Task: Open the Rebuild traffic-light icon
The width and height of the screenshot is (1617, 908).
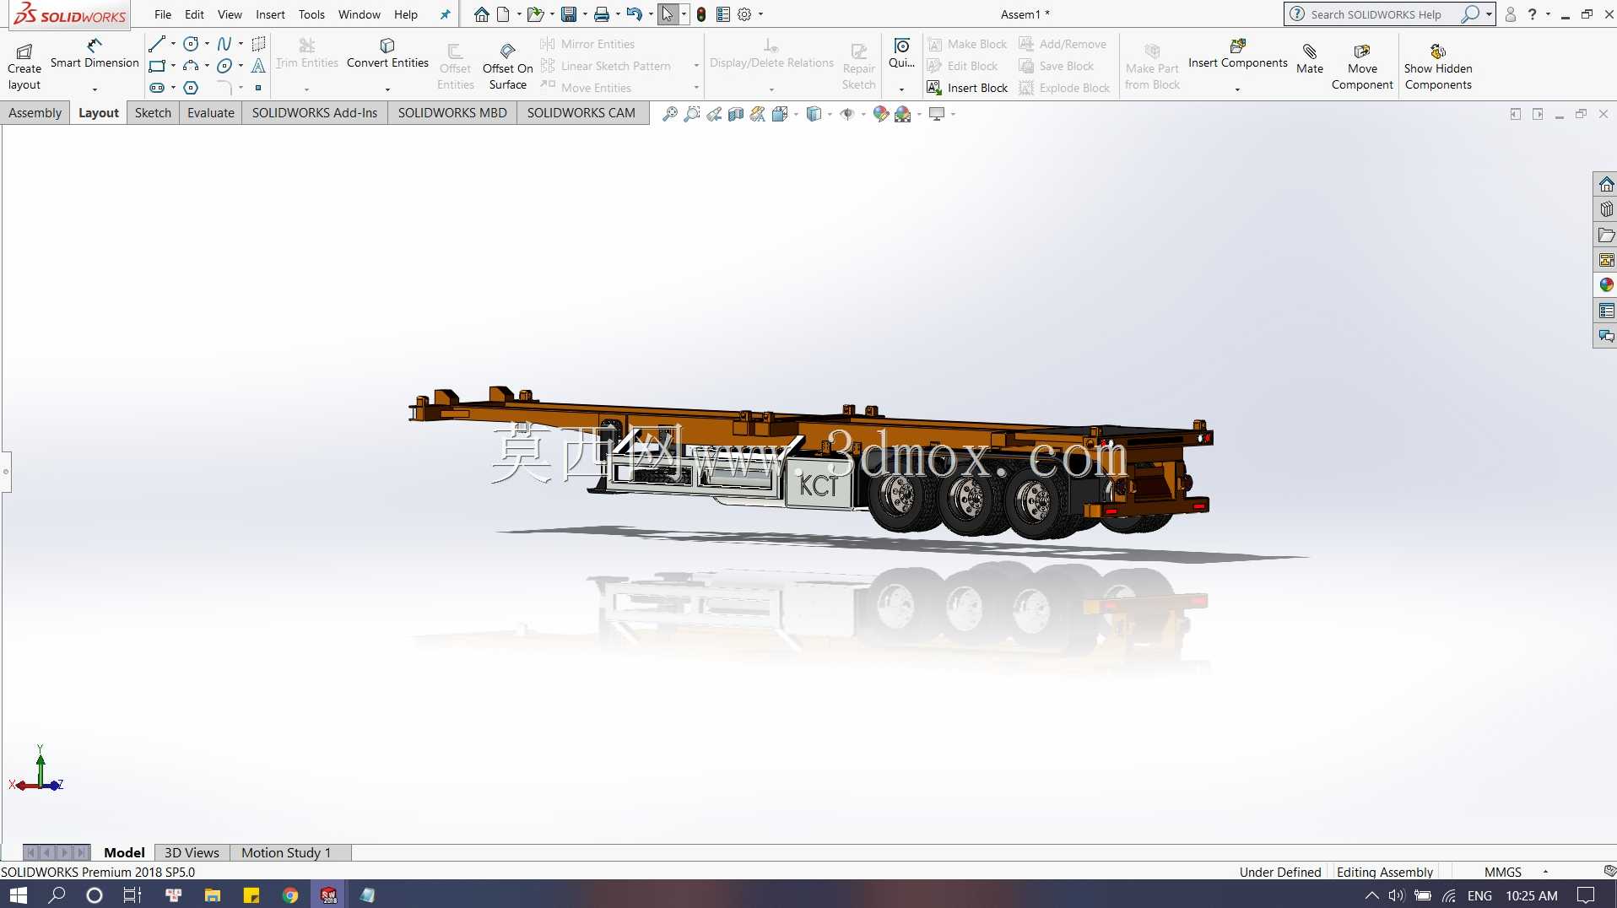Action: coord(701,14)
